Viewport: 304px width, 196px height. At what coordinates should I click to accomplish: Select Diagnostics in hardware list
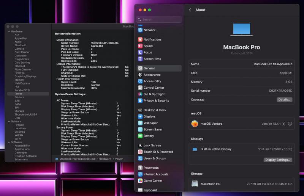tap(22, 59)
